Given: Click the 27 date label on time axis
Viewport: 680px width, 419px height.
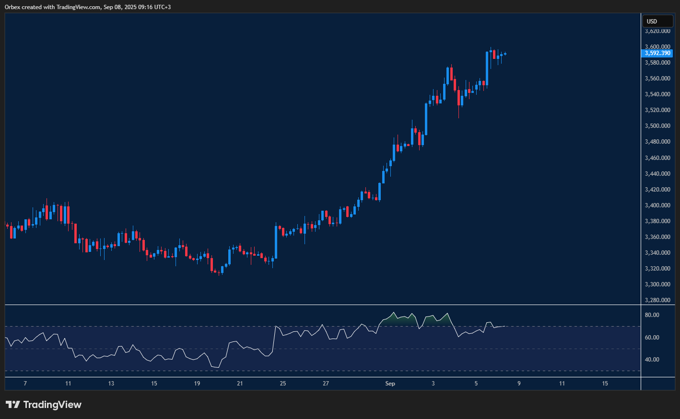Looking at the screenshot, I should pyautogui.click(x=326, y=384).
